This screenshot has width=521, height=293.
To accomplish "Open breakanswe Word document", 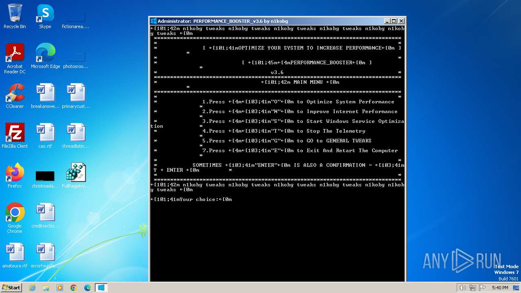I will coord(45,96).
